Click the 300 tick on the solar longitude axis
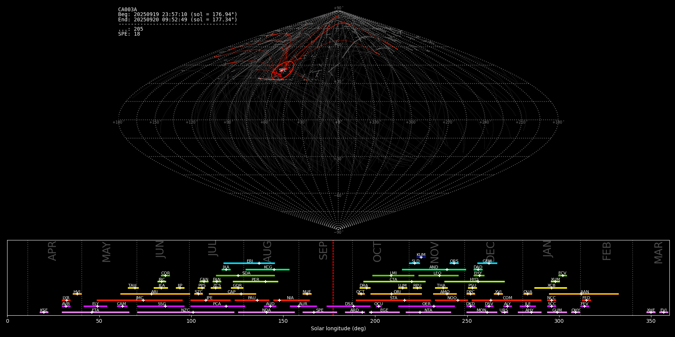675x337 pixels. tap(559, 321)
